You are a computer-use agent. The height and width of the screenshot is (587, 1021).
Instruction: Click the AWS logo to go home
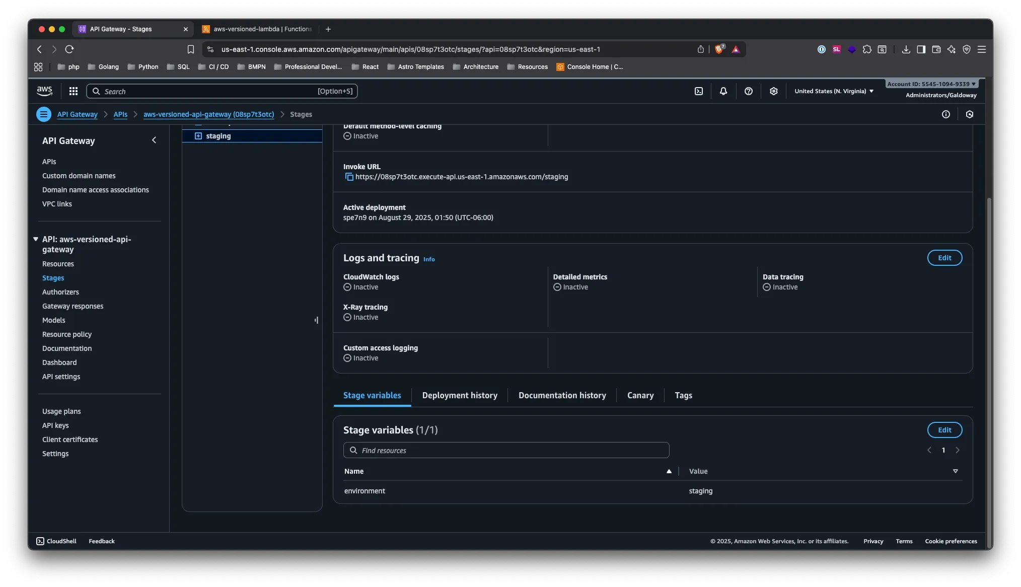pyautogui.click(x=44, y=91)
